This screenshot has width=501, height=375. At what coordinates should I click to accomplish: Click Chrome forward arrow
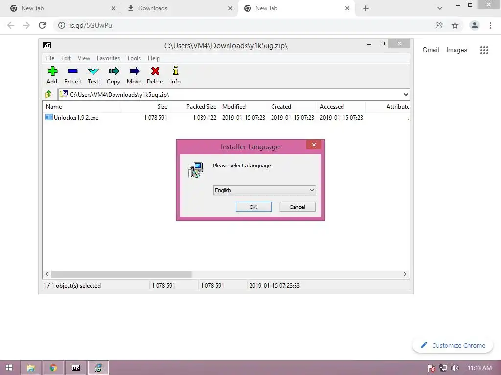[26, 25]
